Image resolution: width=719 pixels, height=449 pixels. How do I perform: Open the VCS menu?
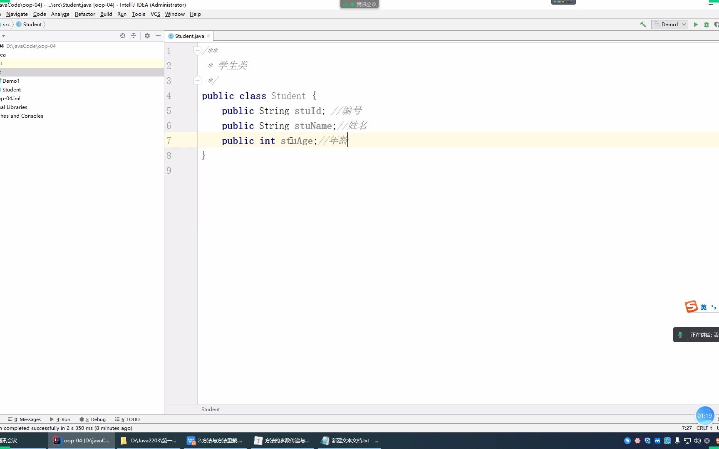point(155,14)
